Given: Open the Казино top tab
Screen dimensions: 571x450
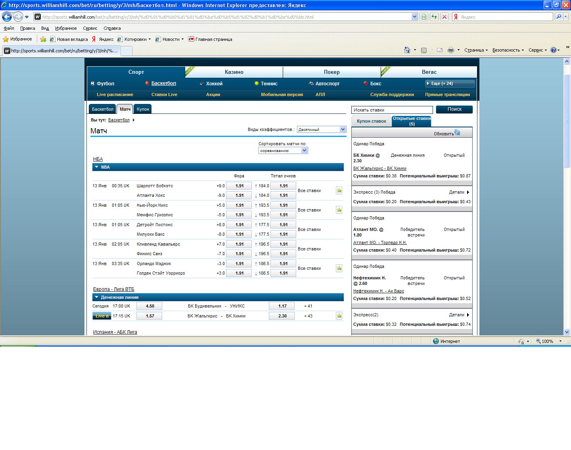Looking at the screenshot, I should pos(234,72).
